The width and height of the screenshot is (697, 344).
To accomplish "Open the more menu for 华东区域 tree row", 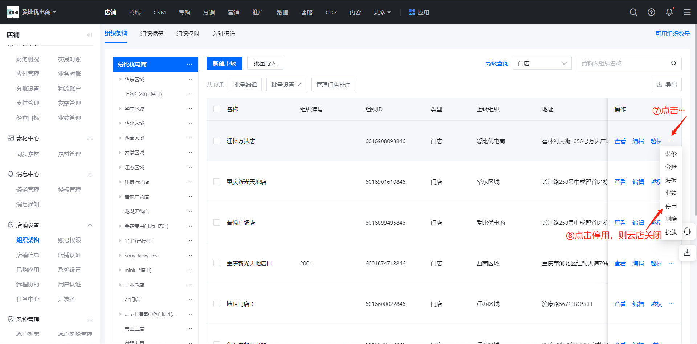I will point(189,79).
